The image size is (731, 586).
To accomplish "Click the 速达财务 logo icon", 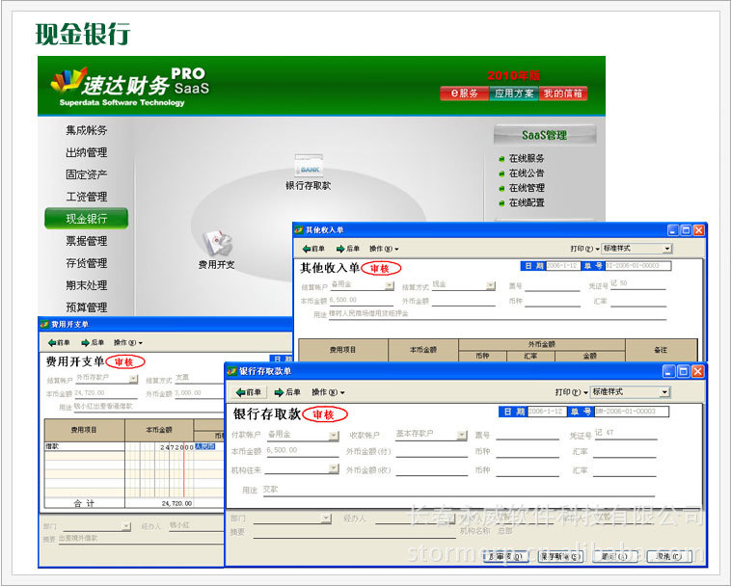I will [x=68, y=80].
